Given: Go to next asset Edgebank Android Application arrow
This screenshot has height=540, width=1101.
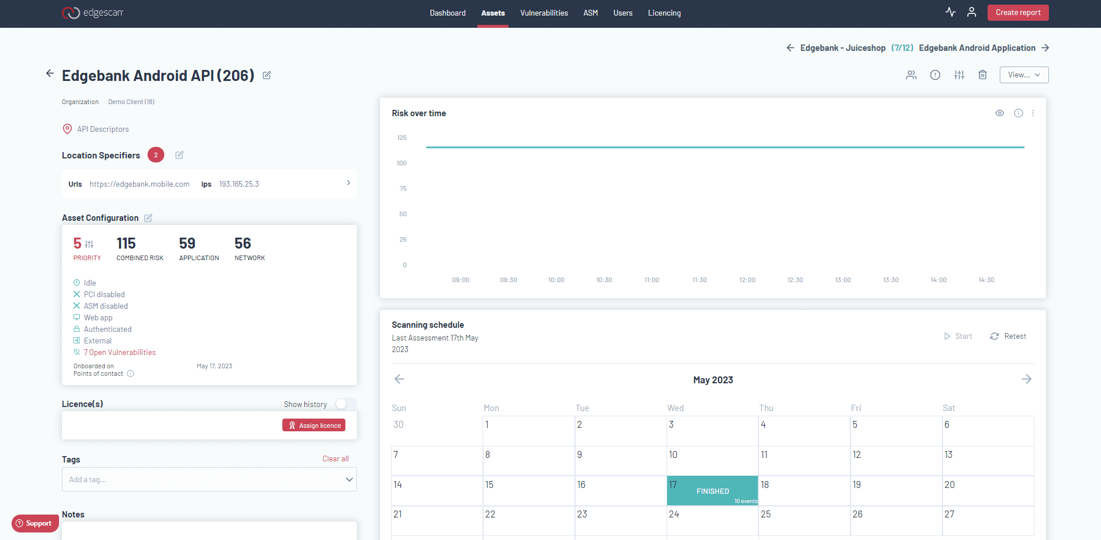Looking at the screenshot, I should [1045, 48].
